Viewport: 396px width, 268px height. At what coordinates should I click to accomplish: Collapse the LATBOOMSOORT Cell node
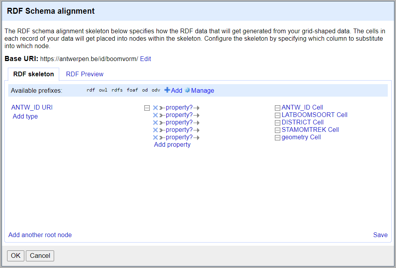(278, 115)
